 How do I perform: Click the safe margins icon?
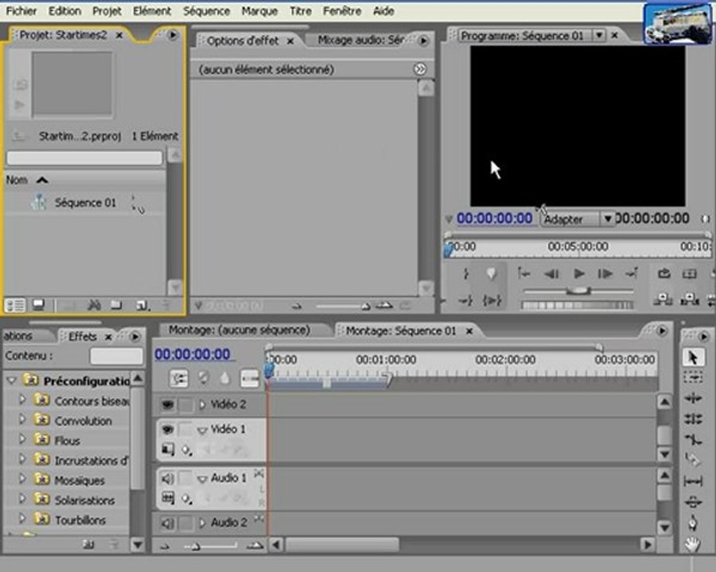point(690,273)
